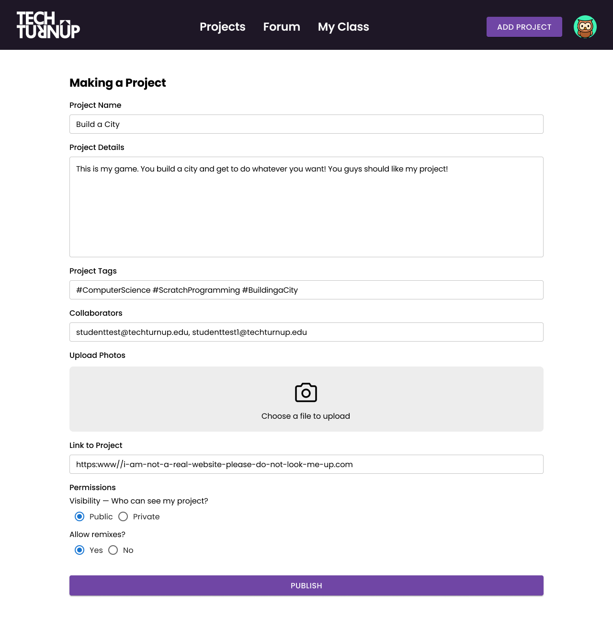The image size is (613, 630).
Task: Click 'Choose a file to upload' text
Action: [x=306, y=416]
